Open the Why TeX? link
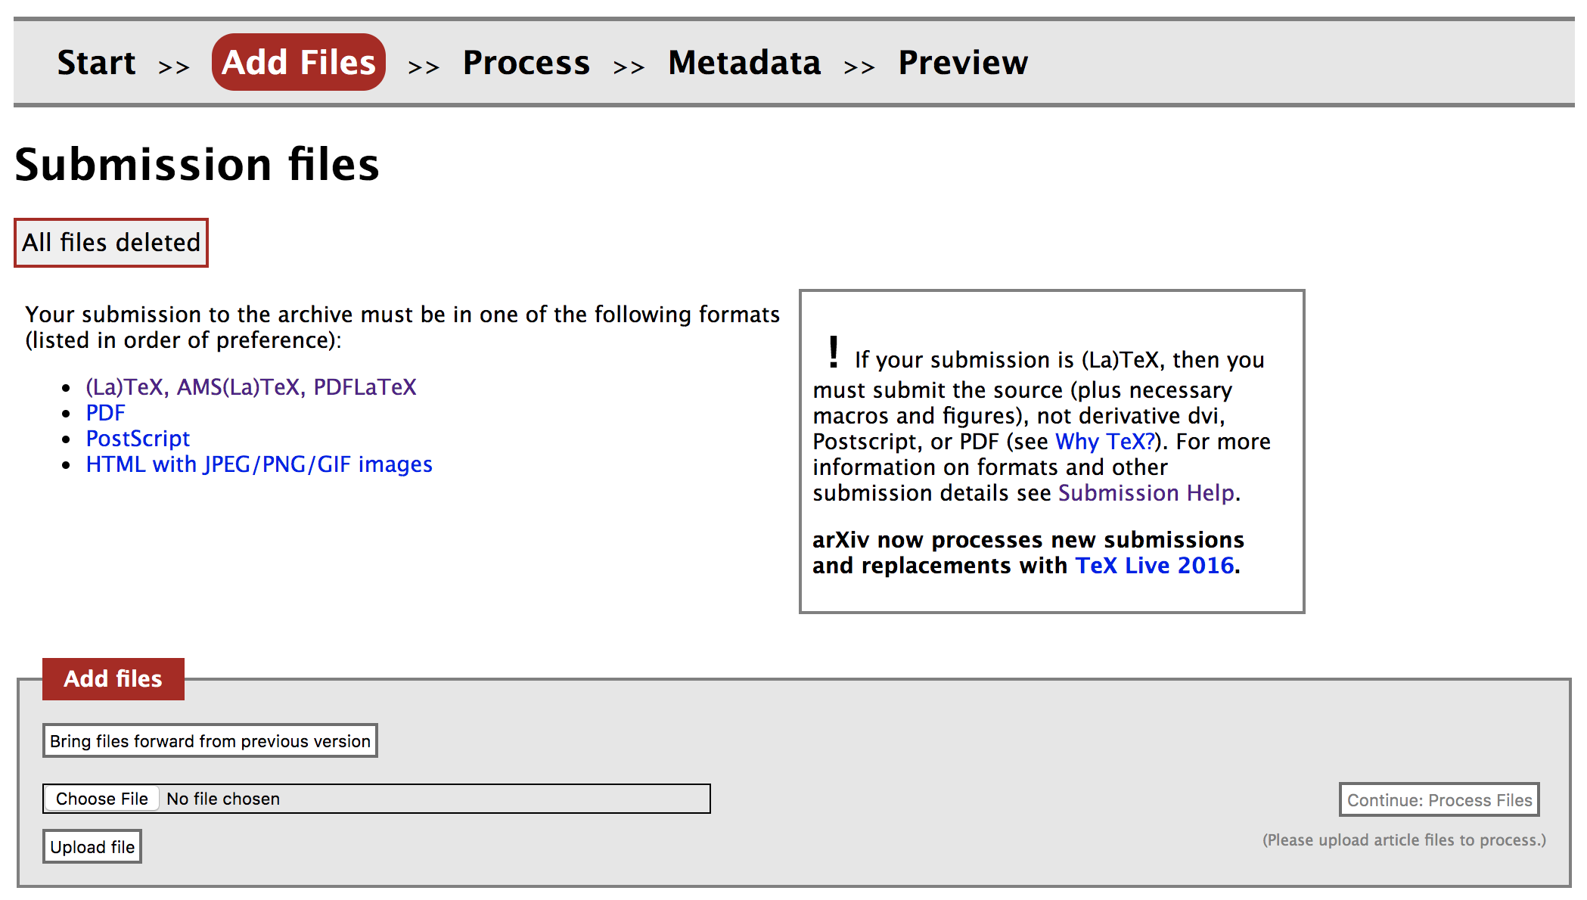1587x900 pixels. click(x=1105, y=441)
